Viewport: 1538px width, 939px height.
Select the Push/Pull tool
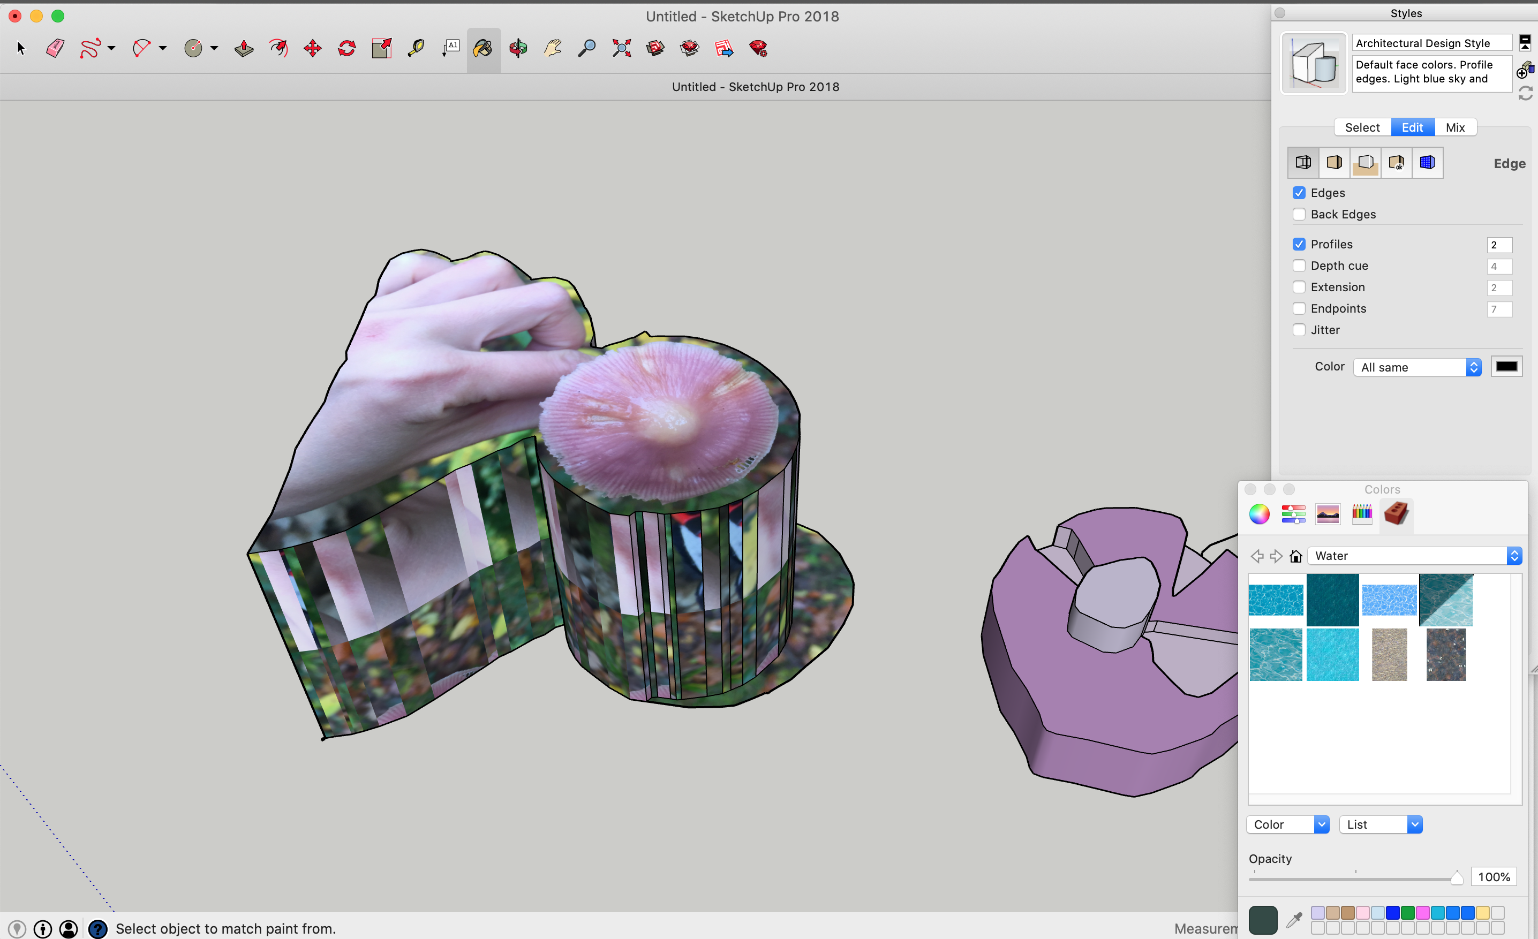point(244,48)
